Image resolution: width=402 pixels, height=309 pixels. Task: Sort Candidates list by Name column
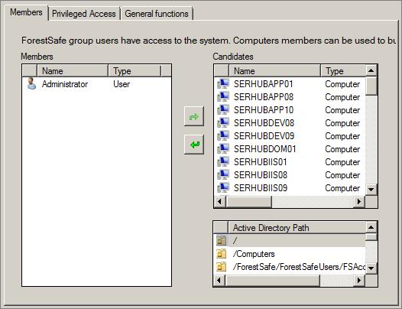tap(274, 71)
